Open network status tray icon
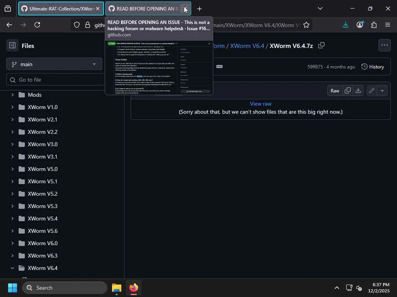 click(349, 288)
